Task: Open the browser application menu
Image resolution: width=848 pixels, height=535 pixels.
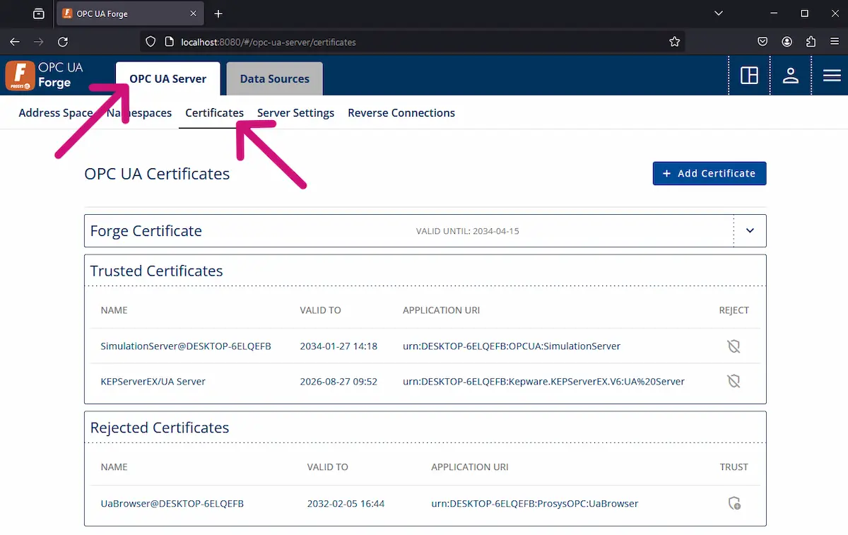Action: coord(834,42)
